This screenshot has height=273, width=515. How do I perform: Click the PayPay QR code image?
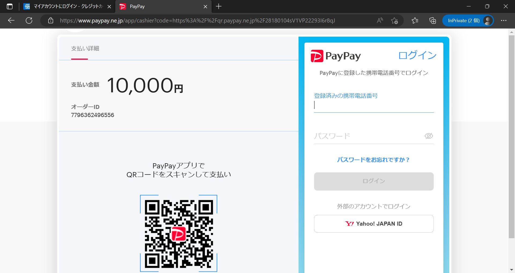[x=179, y=234]
